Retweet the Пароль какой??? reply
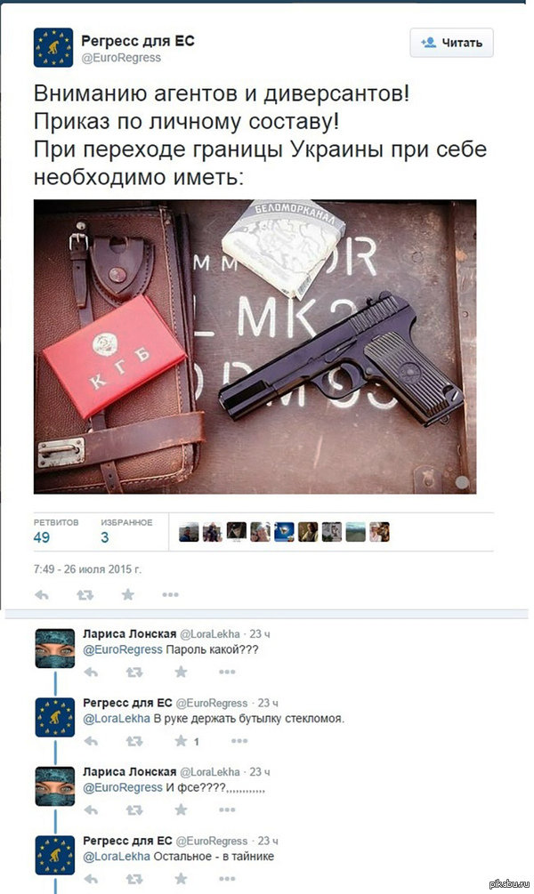The height and width of the screenshot is (894, 534). tap(134, 672)
